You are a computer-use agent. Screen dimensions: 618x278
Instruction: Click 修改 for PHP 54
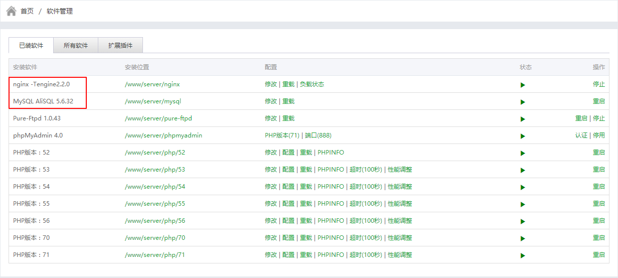271,187
